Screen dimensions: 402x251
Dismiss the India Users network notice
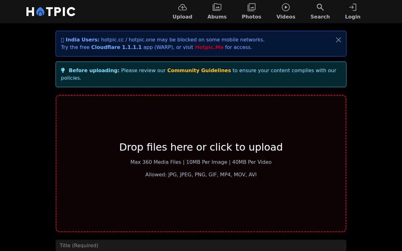tap(338, 40)
